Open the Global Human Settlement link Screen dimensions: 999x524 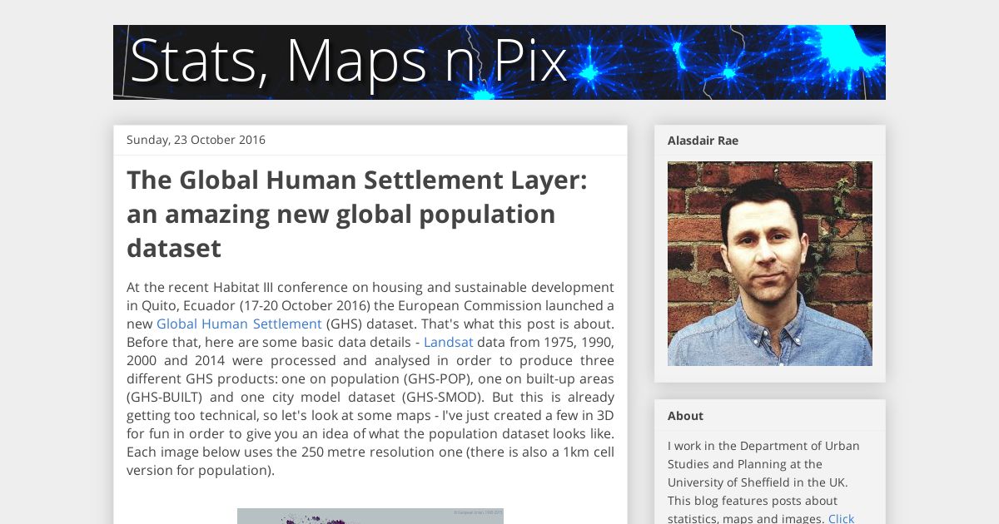tap(239, 324)
